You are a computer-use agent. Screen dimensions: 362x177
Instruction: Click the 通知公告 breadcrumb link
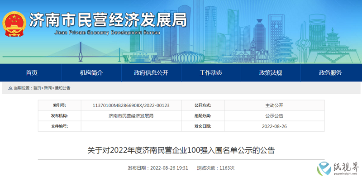click(x=62, y=88)
